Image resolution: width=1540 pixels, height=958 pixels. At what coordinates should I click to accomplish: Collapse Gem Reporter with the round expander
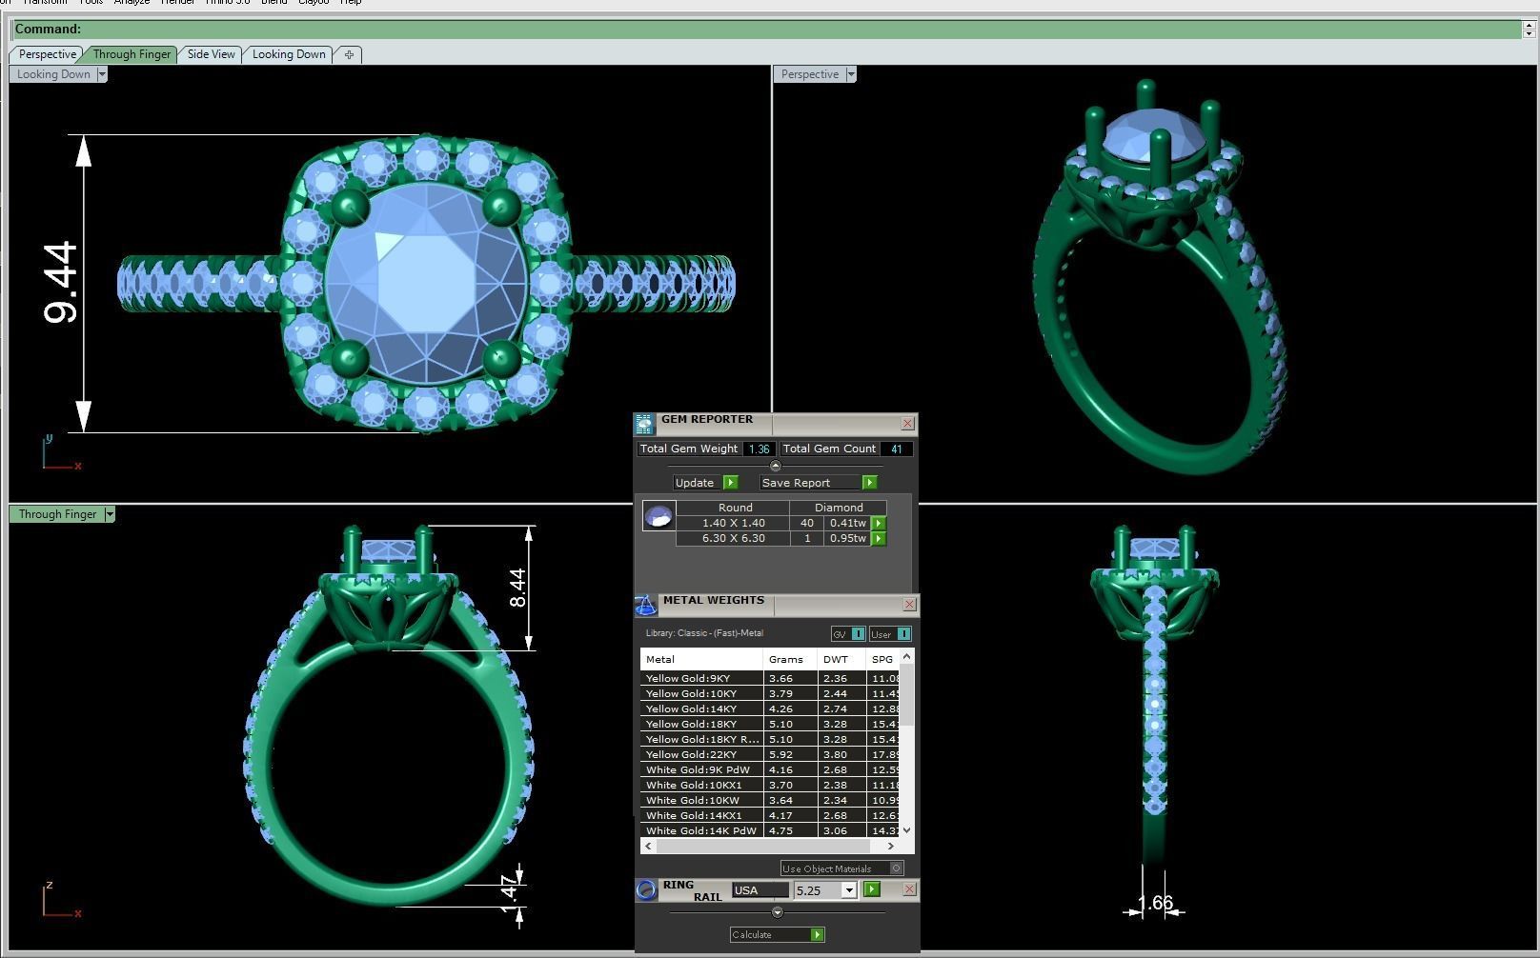(775, 466)
